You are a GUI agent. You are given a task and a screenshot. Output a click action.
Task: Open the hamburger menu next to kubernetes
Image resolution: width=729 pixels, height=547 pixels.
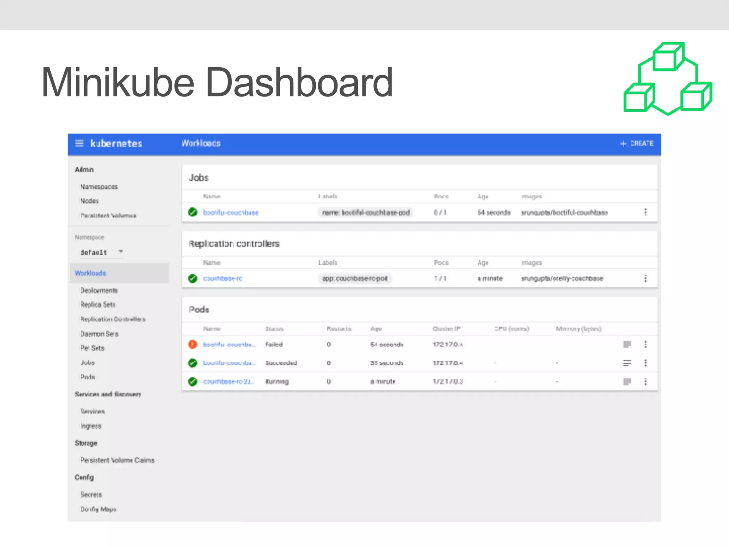pyautogui.click(x=79, y=144)
